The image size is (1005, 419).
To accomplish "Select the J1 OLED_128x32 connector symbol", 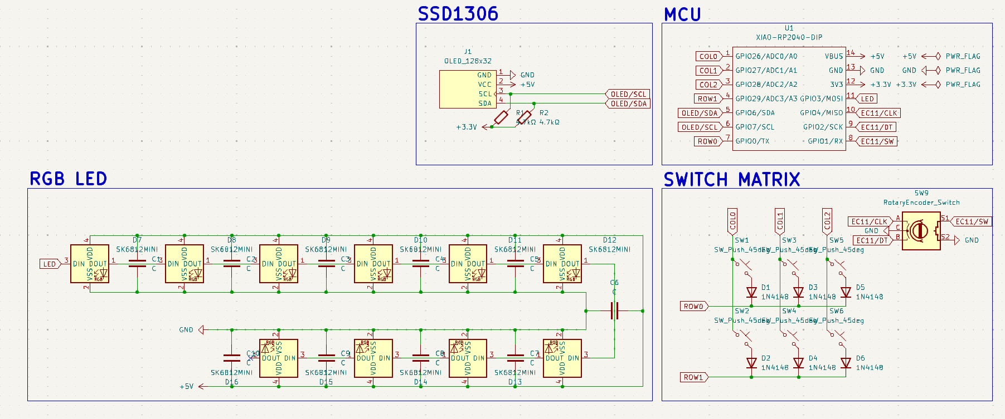I will (x=467, y=89).
